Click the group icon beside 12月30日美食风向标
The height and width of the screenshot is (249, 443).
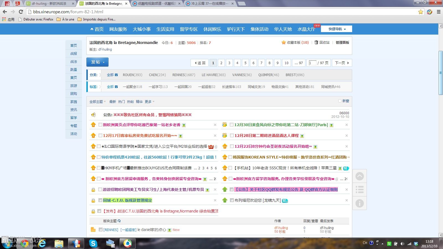point(225,125)
